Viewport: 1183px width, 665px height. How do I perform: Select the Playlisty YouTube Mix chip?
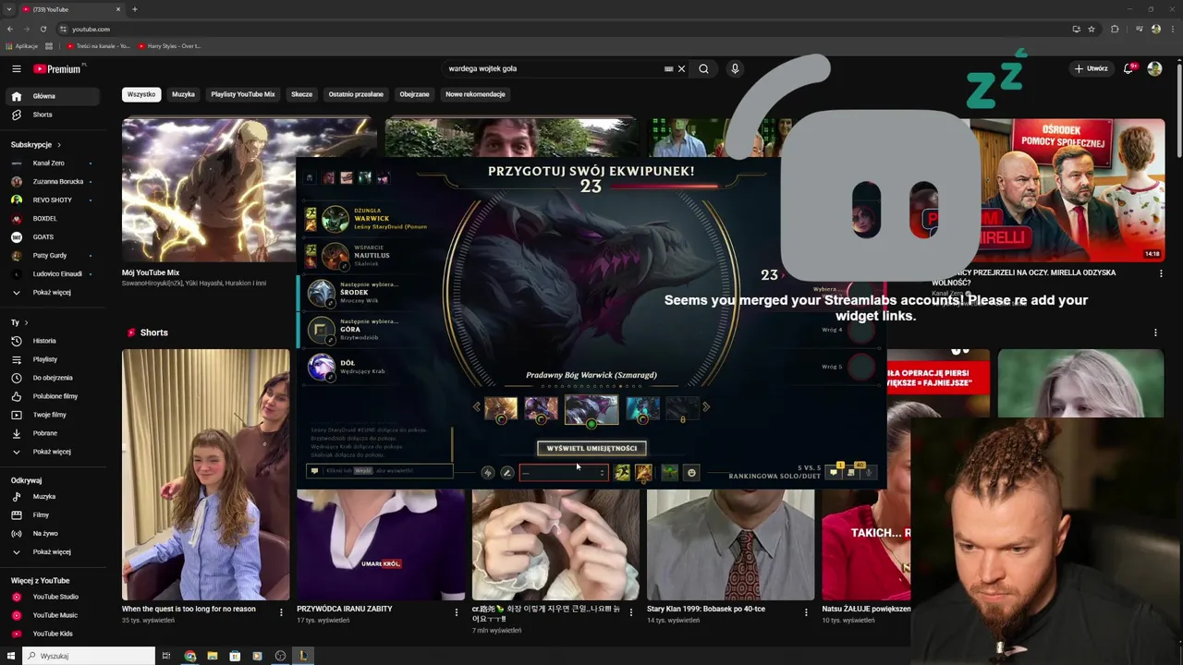[243, 94]
